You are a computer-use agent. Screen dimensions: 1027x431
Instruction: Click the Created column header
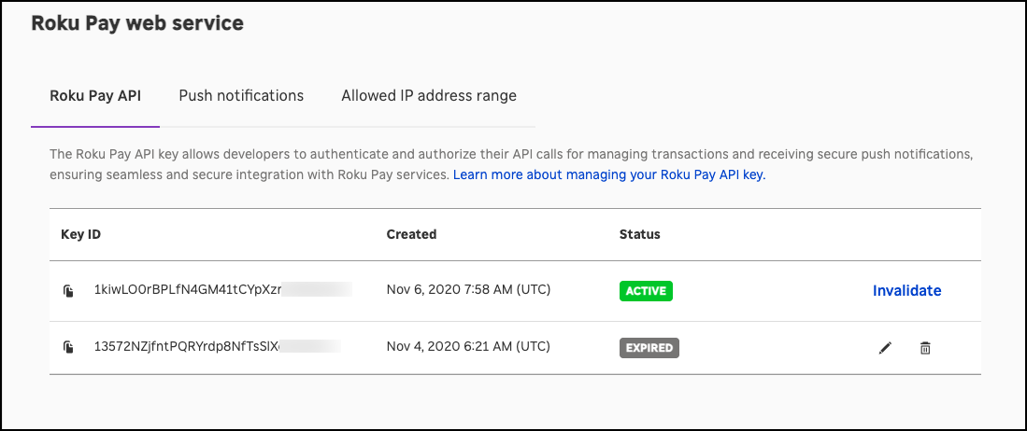[x=411, y=234]
